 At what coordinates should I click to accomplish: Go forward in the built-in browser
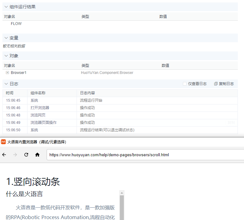click(15, 155)
